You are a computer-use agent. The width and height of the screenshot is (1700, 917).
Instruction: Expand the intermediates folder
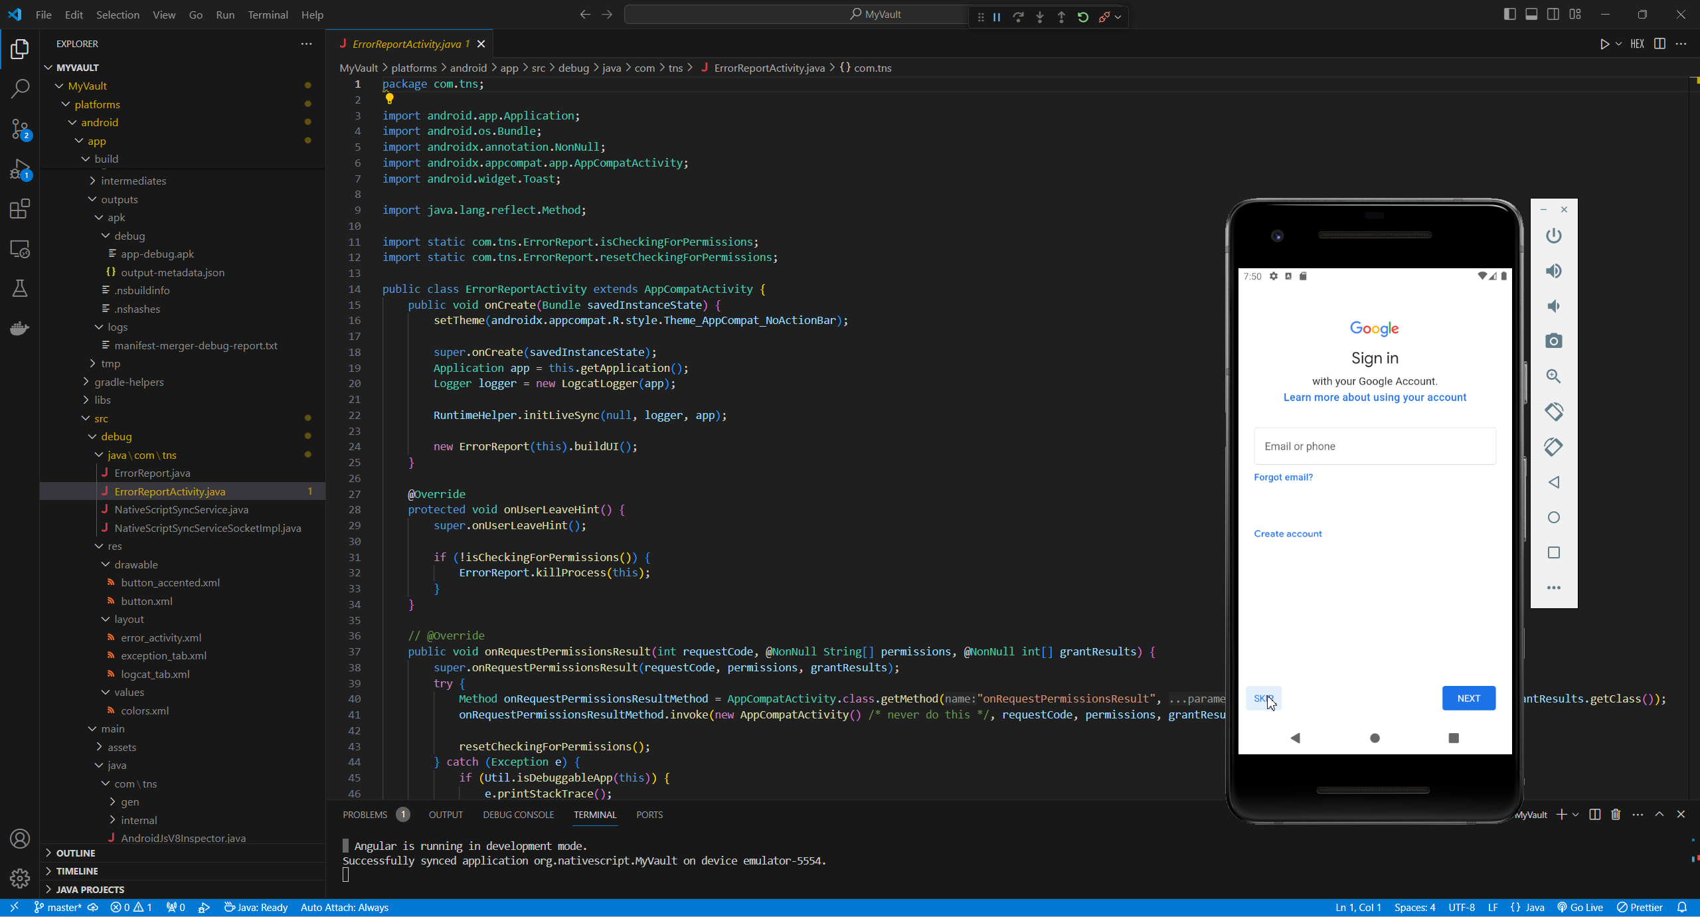coord(133,181)
